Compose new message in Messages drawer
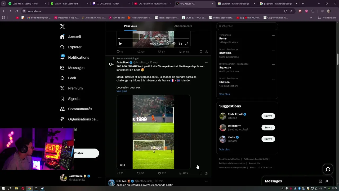 pyautogui.click(x=320, y=181)
